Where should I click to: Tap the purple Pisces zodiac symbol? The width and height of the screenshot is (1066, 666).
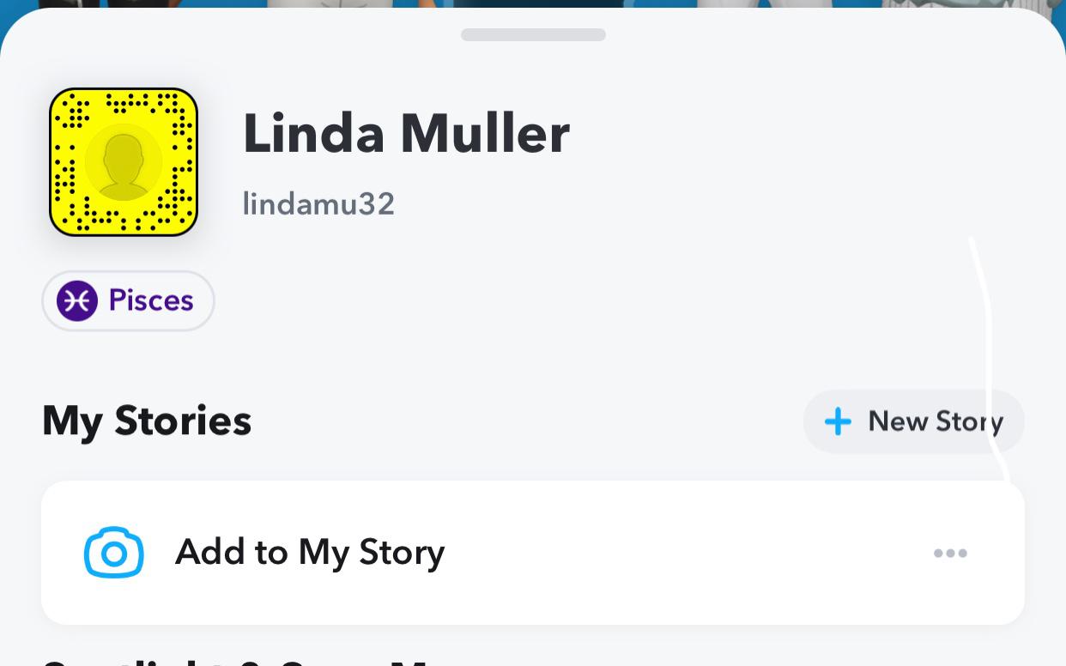[x=77, y=300]
